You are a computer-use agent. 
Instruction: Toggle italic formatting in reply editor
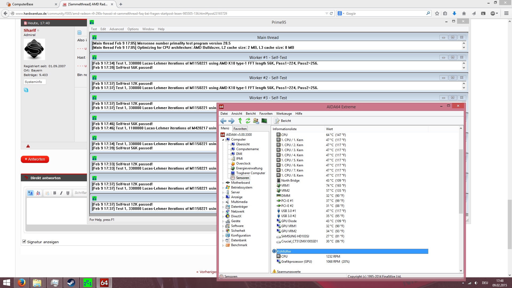pos(61,193)
